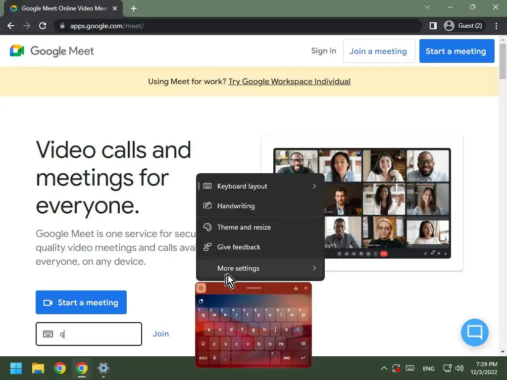Screen dimensions: 507x380
Task: Click taskbar clock showing 7:29 PM
Action: point(484,368)
